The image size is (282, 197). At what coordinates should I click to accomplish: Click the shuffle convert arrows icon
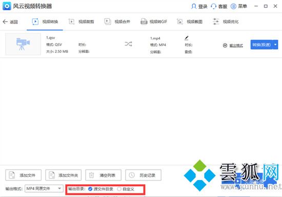pyautogui.click(x=128, y=44)
